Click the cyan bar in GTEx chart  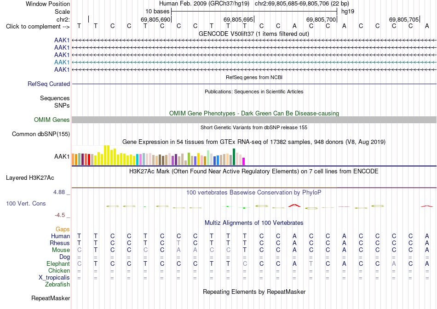(138, 160)
